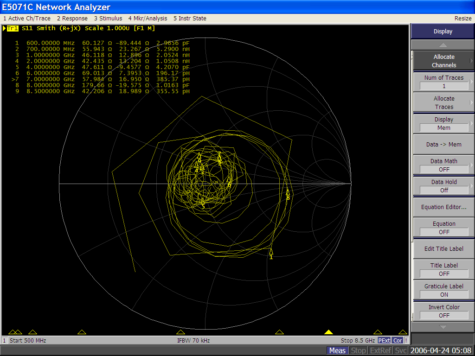Click the channel 1 indicator beside Start
Viewport: 475px width, 356px height.
(x=4, y=341)
